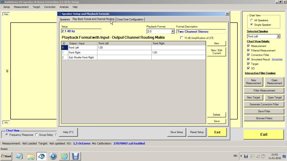This screenshot has height=161, width=287.
Task: Select All Speakers chart view
Action: [x=252, y=20]
